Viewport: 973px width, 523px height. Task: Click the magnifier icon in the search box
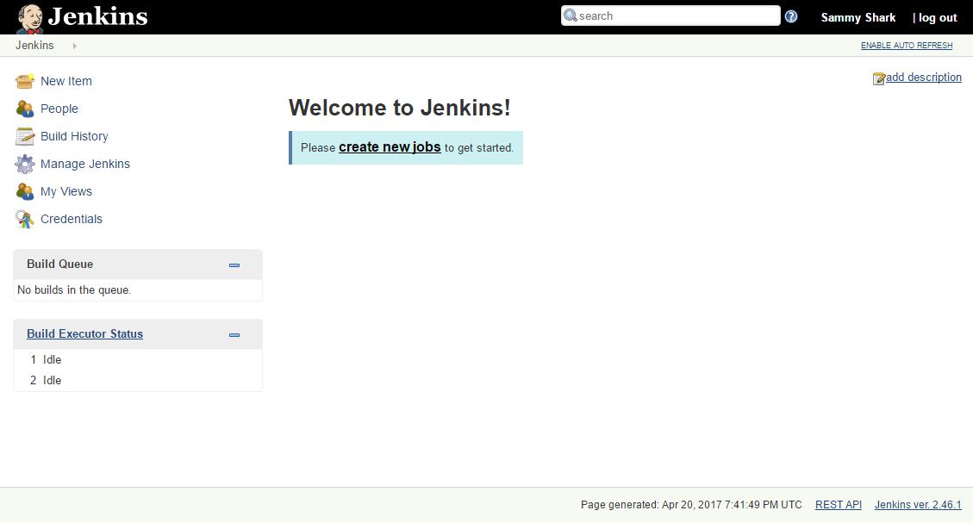point(570,16)
